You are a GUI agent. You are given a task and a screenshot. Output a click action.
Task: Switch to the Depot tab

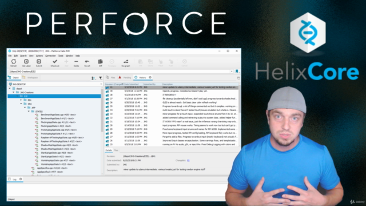click(14, 78)
